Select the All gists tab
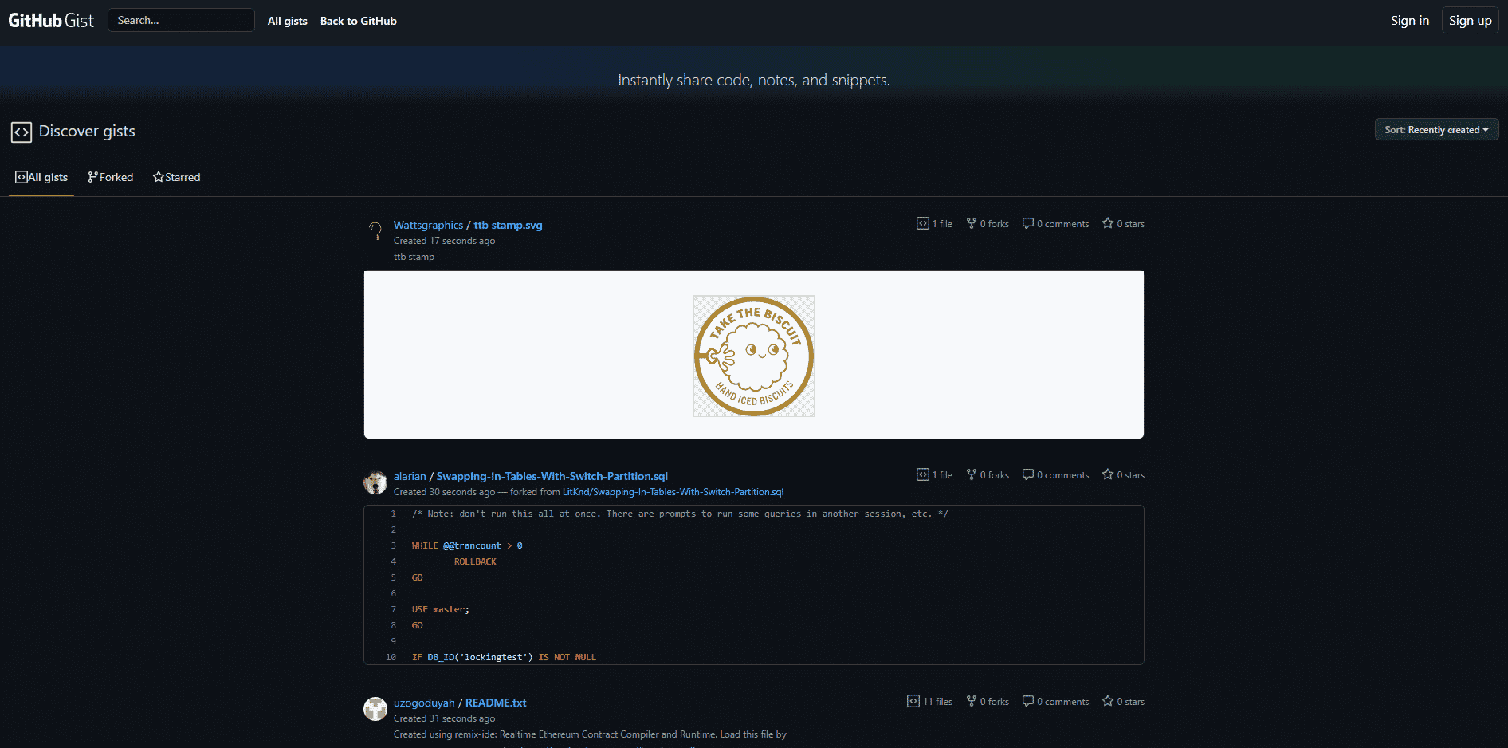Viewport: 1508px width, 748px height. 41,177
